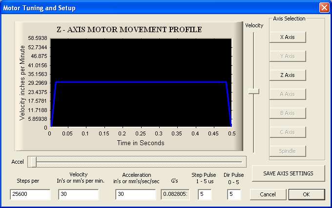Click the Accel slider thumb

pyautogui.click(x=34, y=162)
